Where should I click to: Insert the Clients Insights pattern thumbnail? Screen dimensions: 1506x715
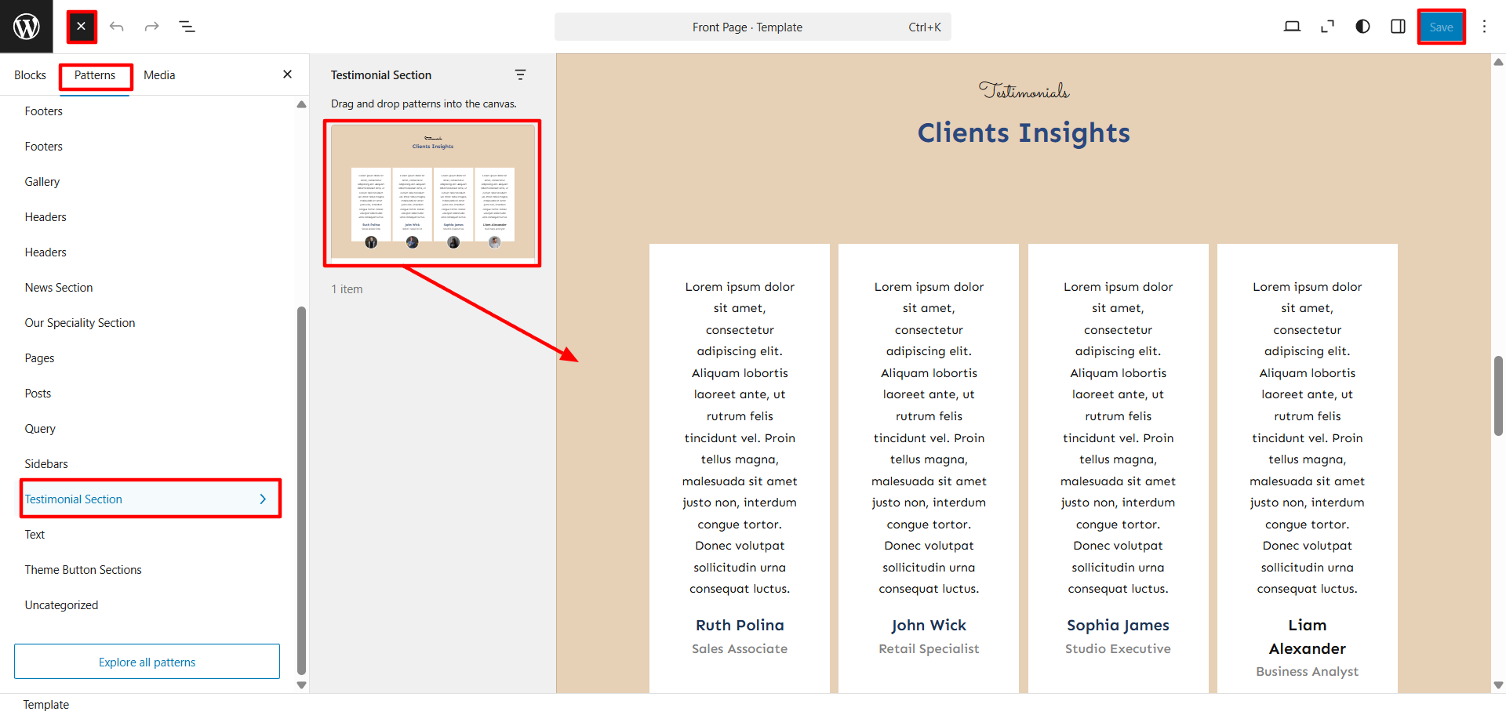432,193
